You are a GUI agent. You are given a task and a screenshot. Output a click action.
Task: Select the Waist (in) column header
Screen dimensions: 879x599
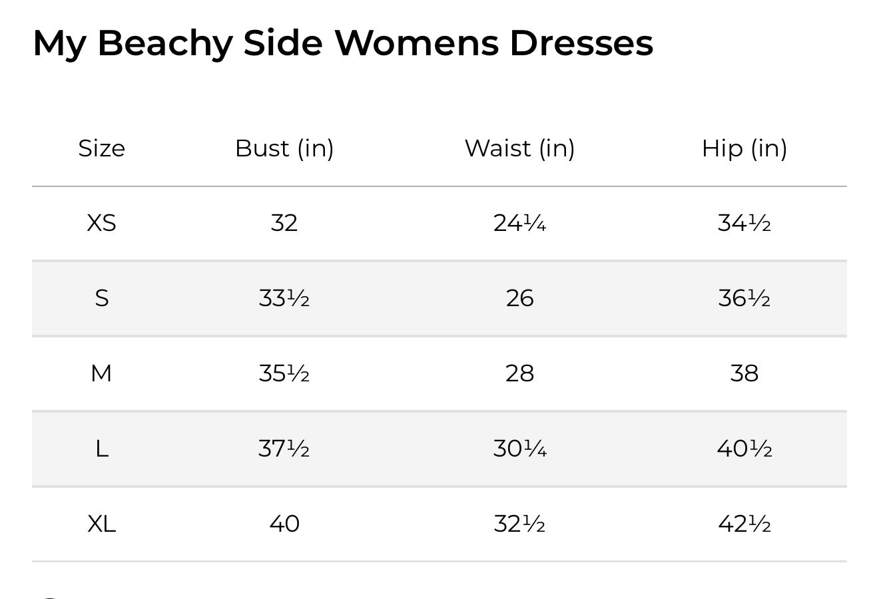pyautogui.click(x=519, y=148)
